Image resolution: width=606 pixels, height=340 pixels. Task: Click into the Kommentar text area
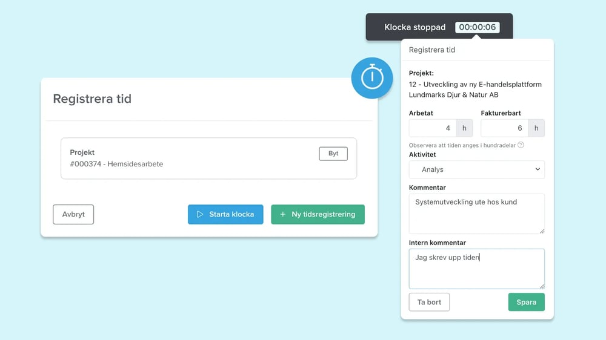pos(476,214)
